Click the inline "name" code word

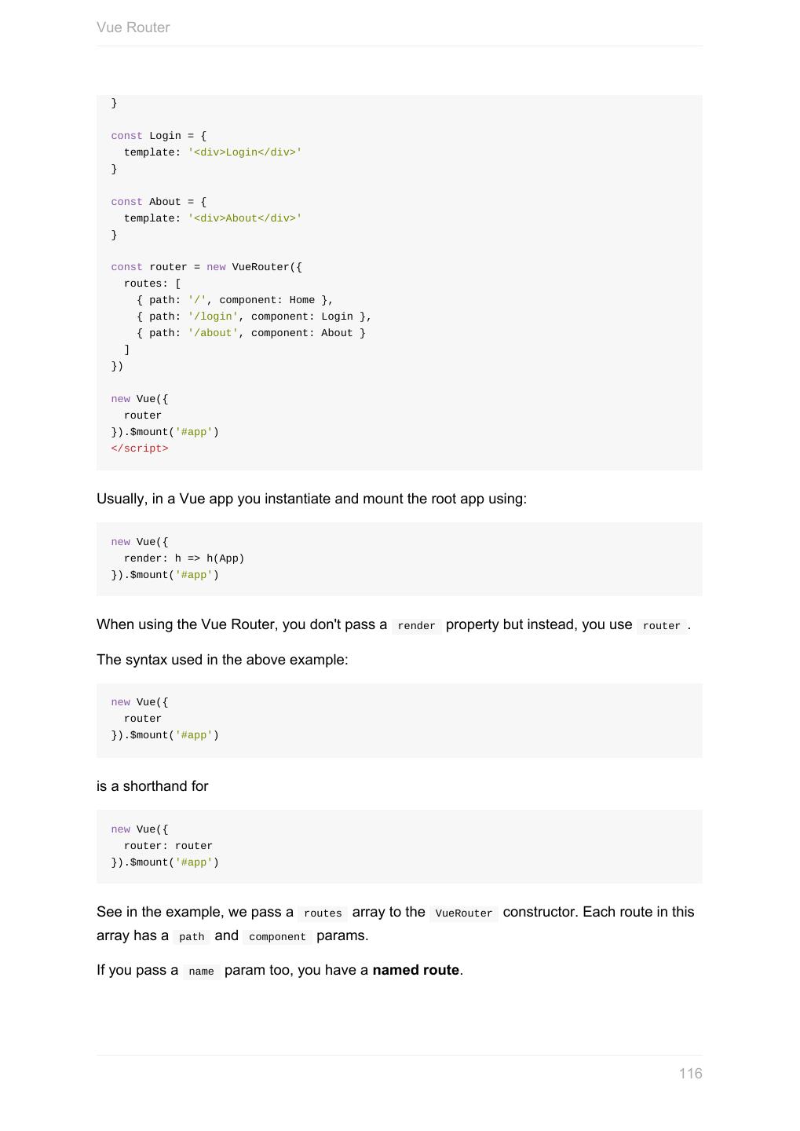[201, 972]
